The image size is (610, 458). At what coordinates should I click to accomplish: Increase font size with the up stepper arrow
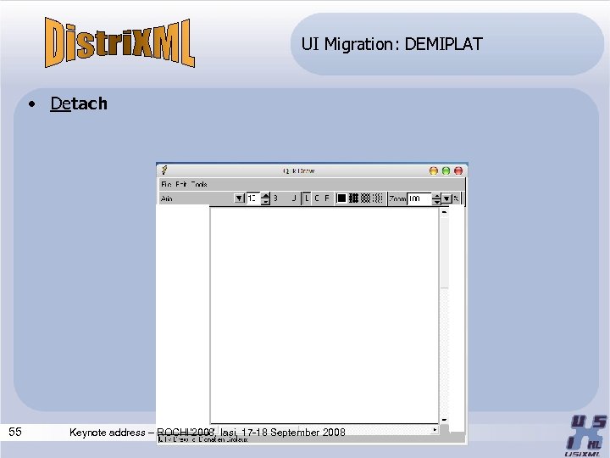coord(266,196)
